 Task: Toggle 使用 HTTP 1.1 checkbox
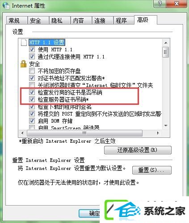32,50
